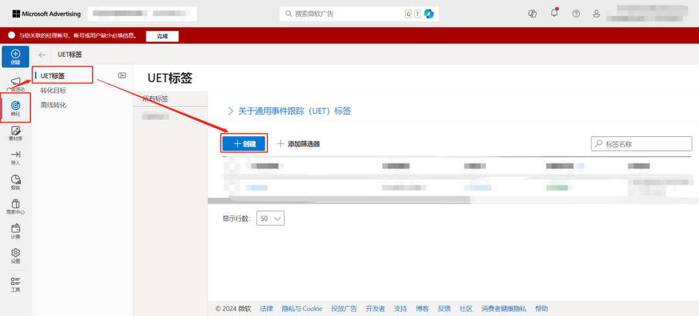Open the help question mark icon
Image resolution: width=699 pixels, height=316 pixels.
click(x=576, y=14)
